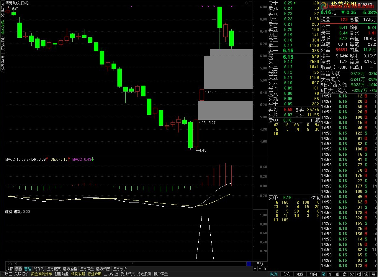Open the 分时走势 side tab

(x=3, y=9)
